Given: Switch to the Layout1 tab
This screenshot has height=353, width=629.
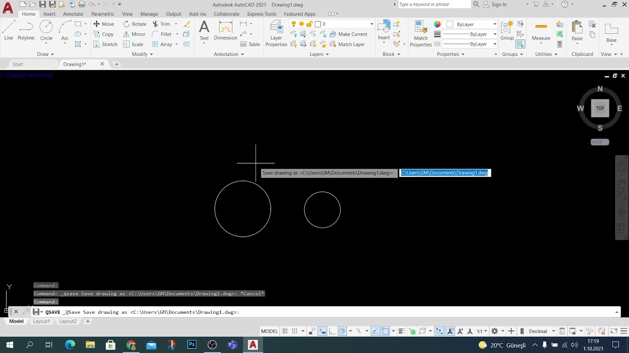Looking at the screenshot, I should point(41,321).
